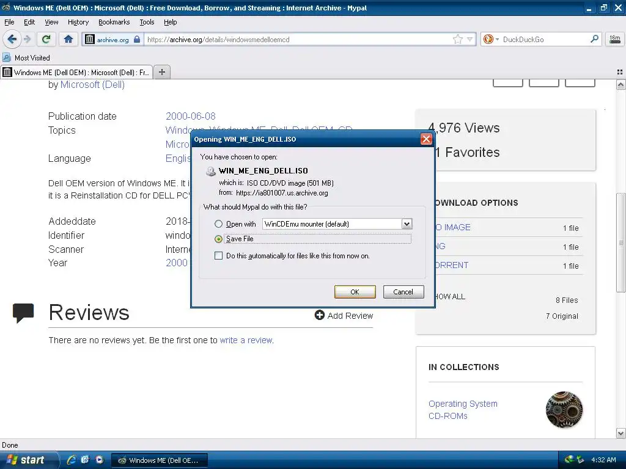Open the home page via the house icon
The width and height of the screenshot is (626, 469).
point(68,39)
